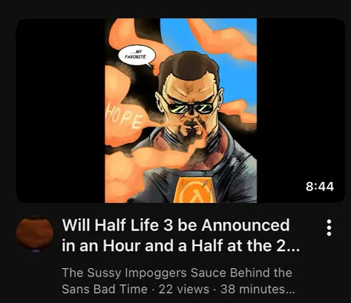Play the Half Life 3 video thumbnail
Viewport: 351px width, 303px height.
click(181, 111)
